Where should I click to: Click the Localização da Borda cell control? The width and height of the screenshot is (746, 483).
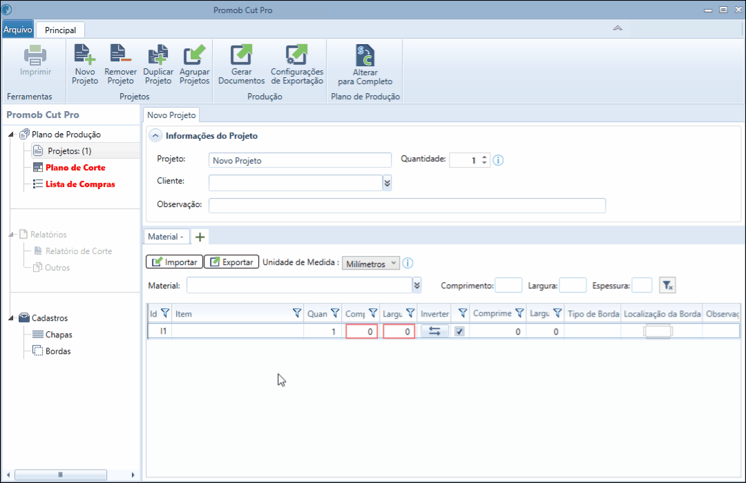[658, 331]
